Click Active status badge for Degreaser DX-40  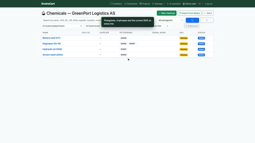pos(201,44)
